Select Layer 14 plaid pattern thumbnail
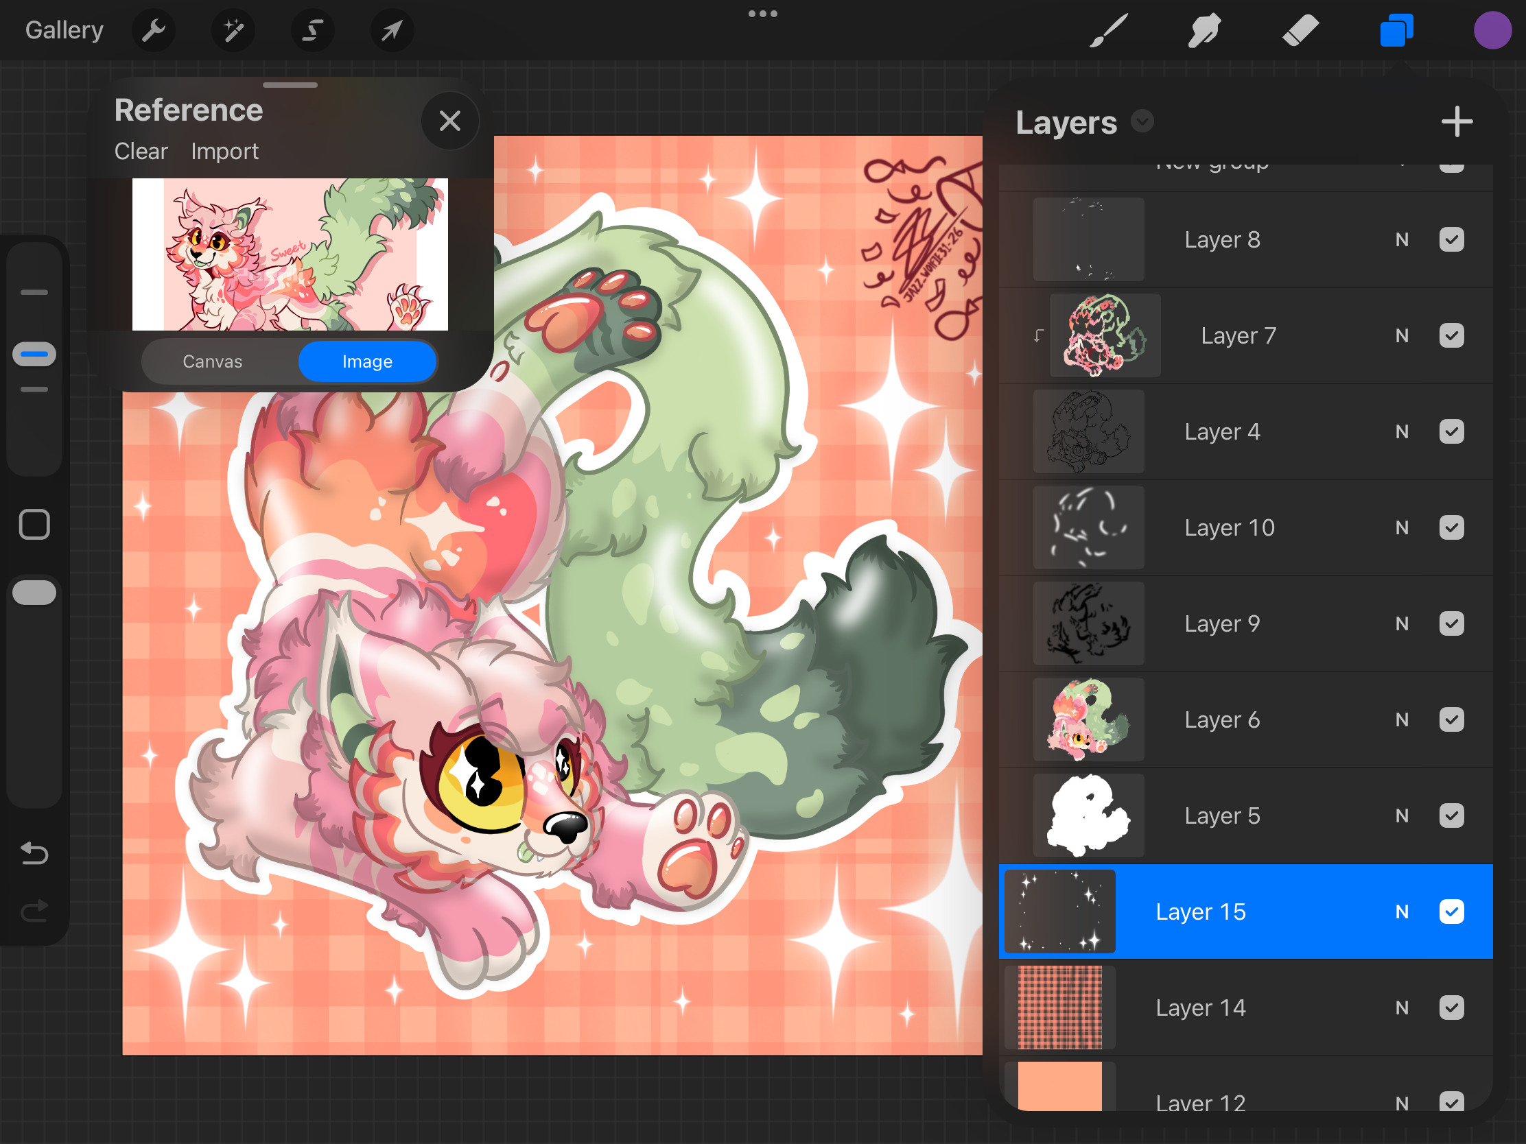Viewport: 1526px width, 1144px height. tap(1060, 1008)
